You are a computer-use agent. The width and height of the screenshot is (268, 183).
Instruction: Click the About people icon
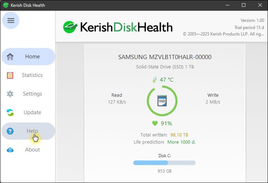pyautogui.click(x=10, y=150)
